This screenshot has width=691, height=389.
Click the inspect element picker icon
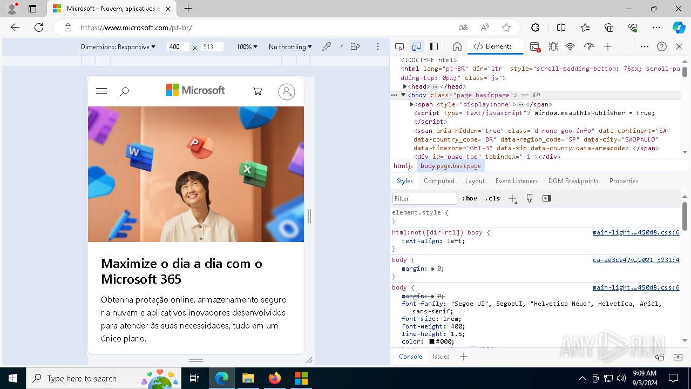click(399, 46)
